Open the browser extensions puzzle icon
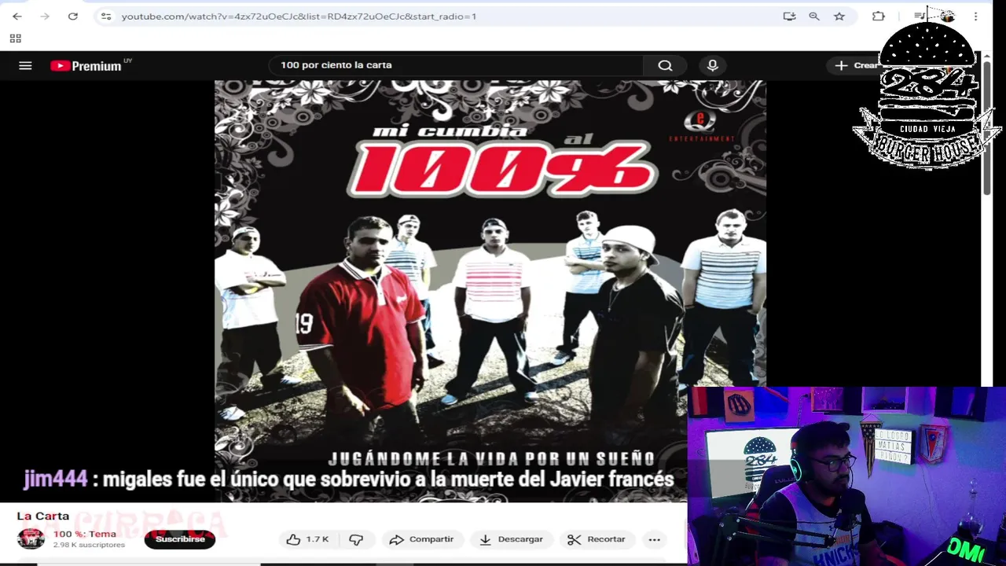Screen dimensions: 1006x566 point(879,16)
